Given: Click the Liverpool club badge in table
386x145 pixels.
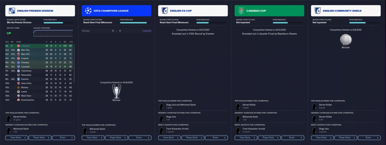Looking at the screenshot, I should [x=18, y=46].
